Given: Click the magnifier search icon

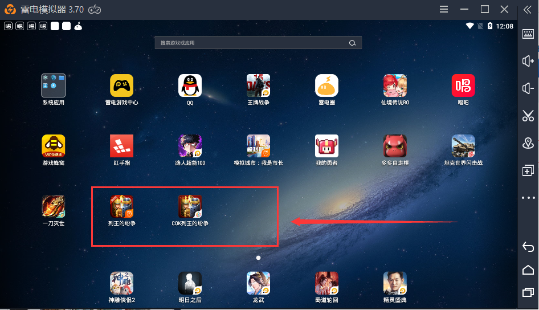Looking at the screenshot, I should [353, 43].
